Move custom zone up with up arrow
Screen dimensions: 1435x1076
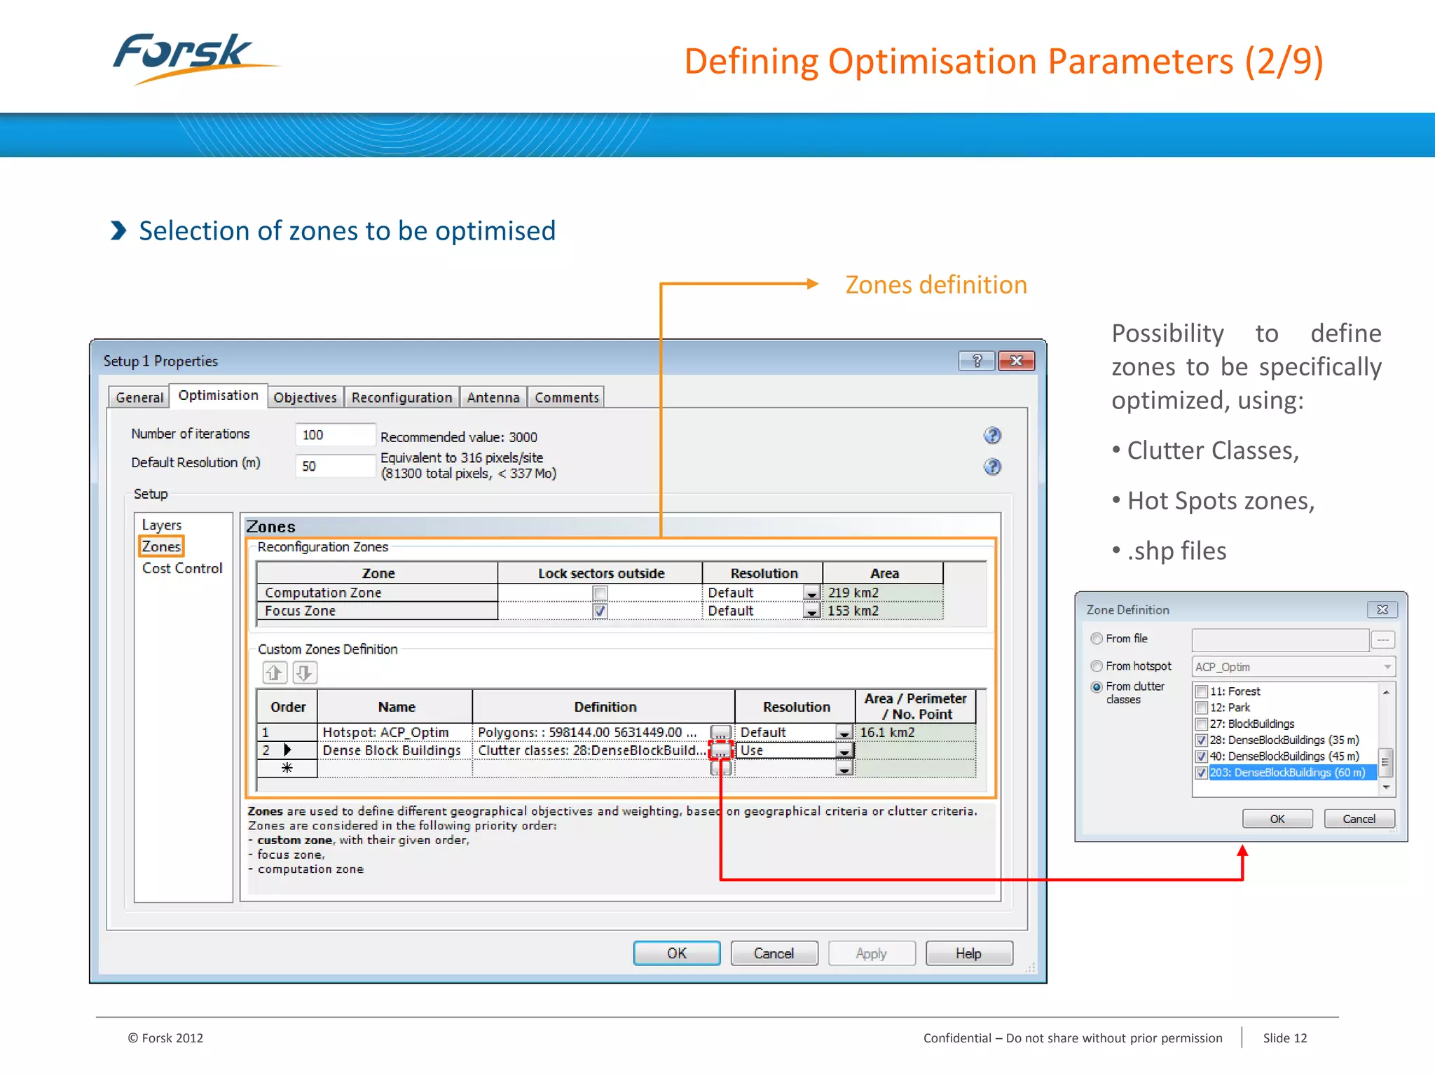click(274, 673)
